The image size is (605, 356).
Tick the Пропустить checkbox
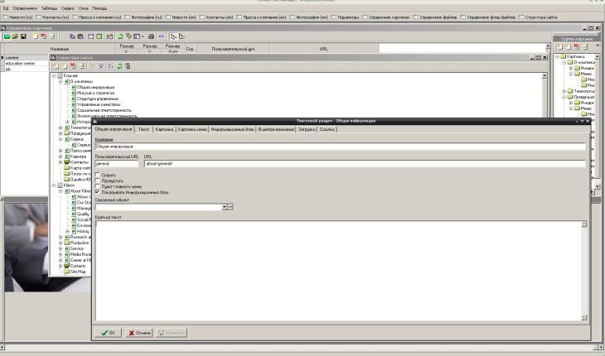[97, 180]
